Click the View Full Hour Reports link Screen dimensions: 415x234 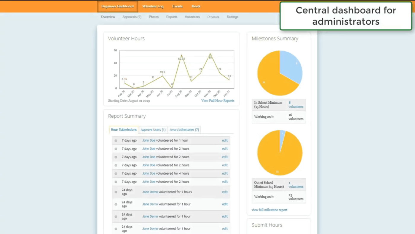pyautogui.click(x=218, y=101)
